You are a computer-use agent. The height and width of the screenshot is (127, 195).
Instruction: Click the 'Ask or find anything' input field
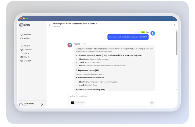click(112, 96)
